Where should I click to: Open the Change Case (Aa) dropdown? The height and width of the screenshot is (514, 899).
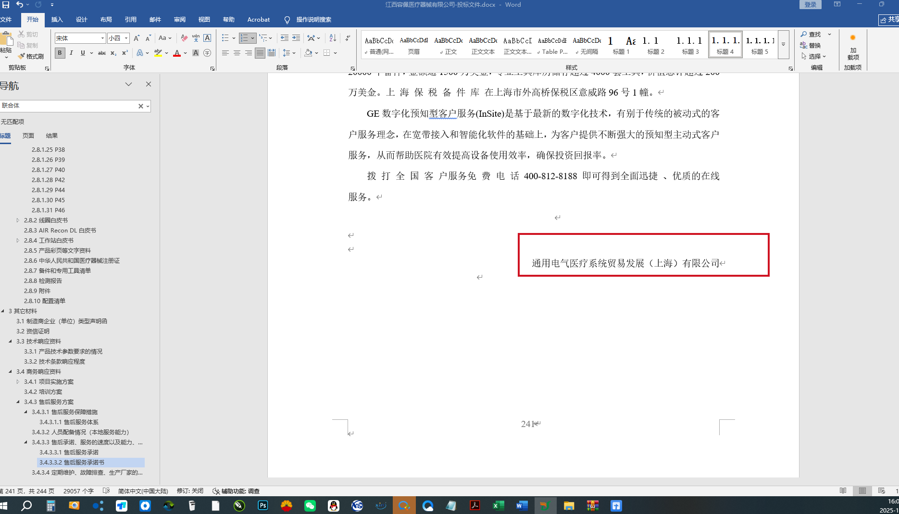click(165, 38)
